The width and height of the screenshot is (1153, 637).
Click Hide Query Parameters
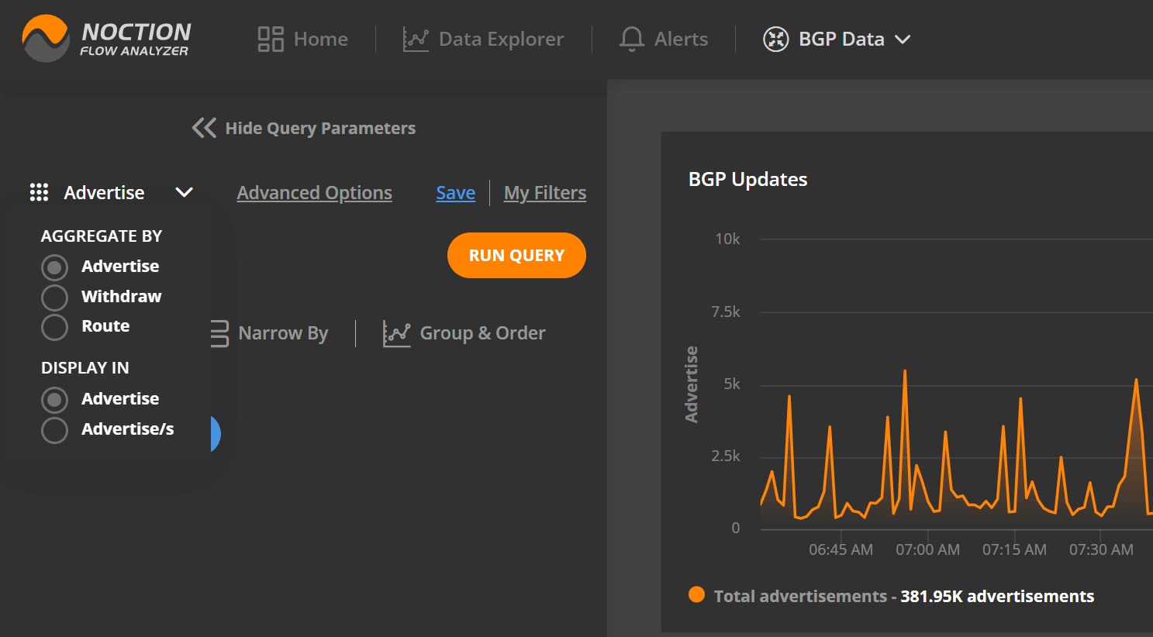coord(304,128)
